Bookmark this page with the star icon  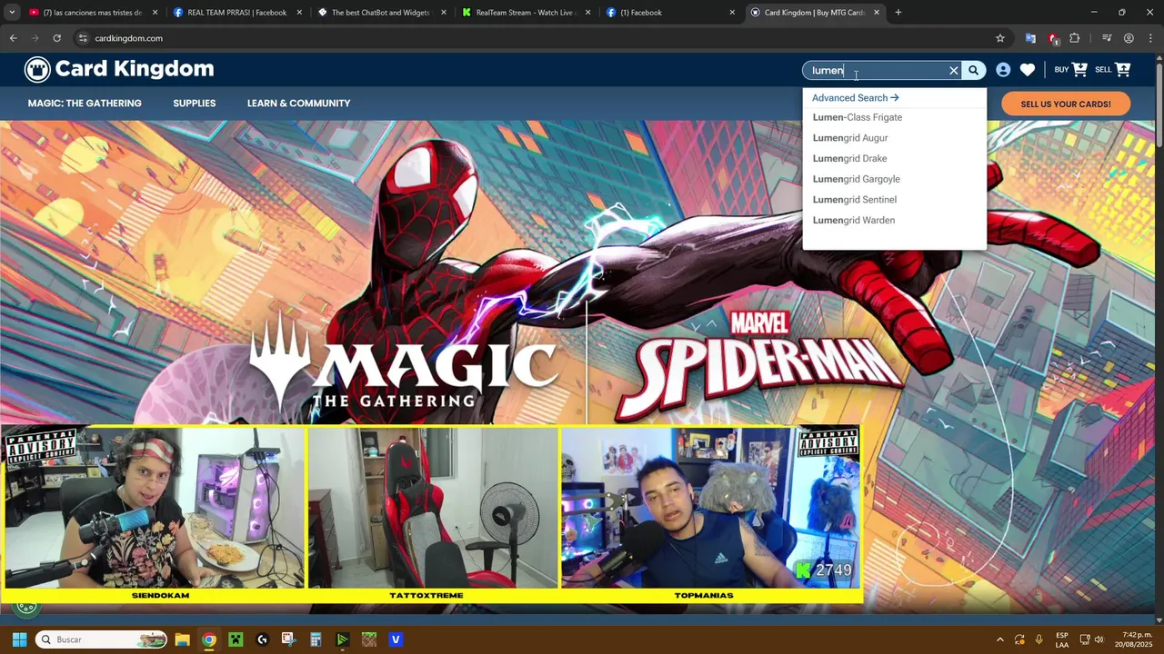[1000, 38]
